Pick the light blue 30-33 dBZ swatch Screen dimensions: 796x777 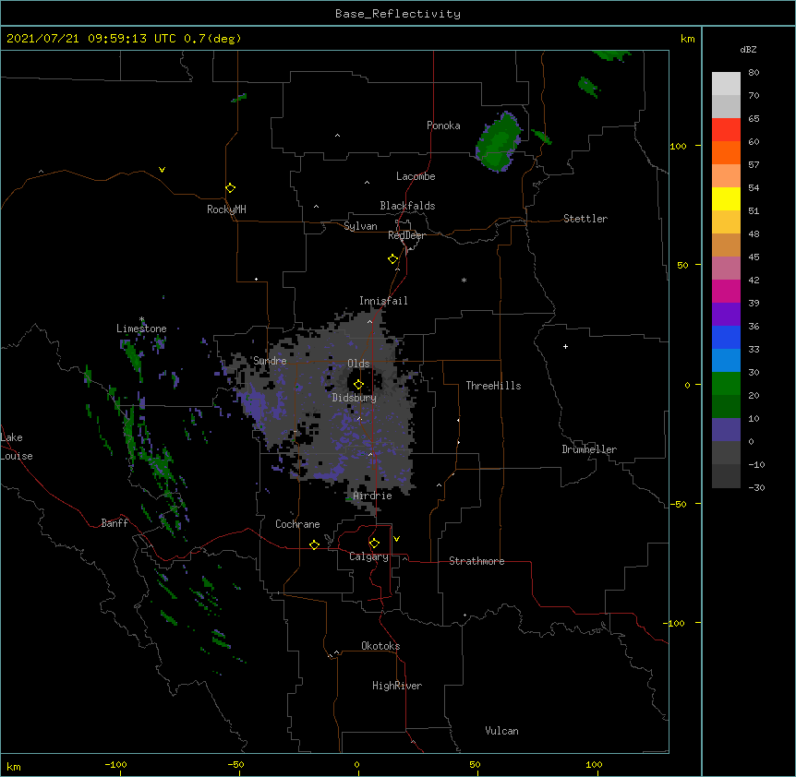pyautogui.click(x=726, y=361)
